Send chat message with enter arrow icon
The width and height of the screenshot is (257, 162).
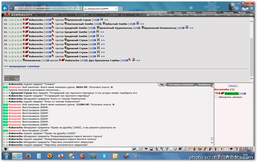[x=134, y=149]
